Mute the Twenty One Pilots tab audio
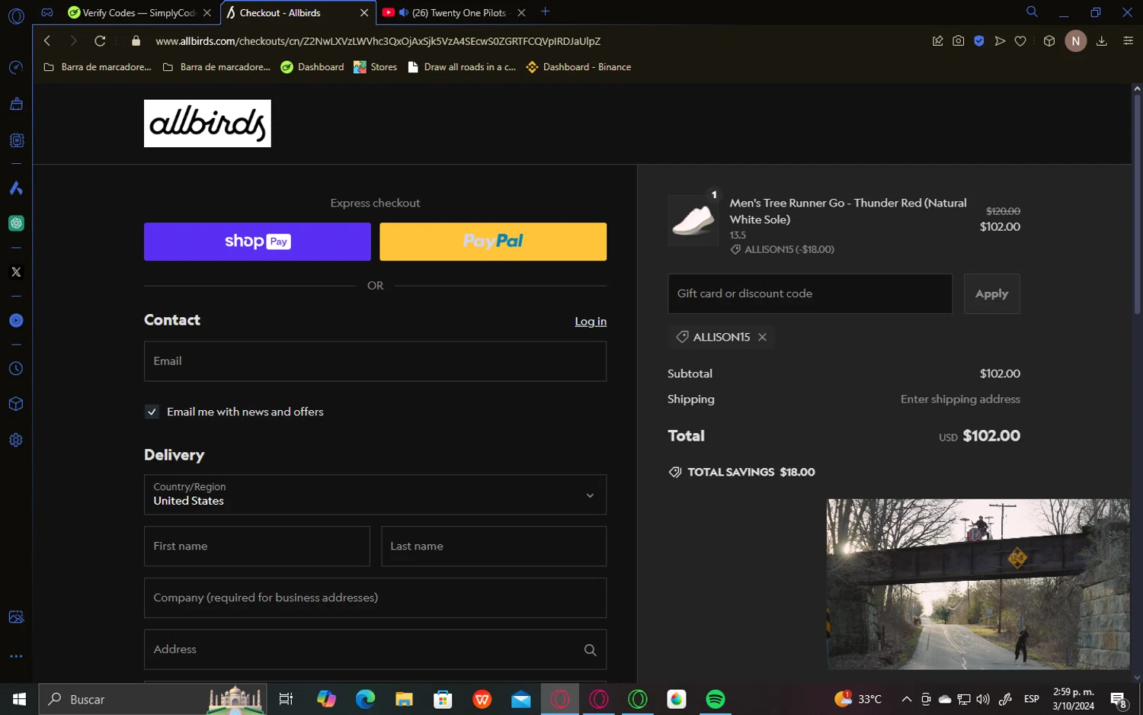Screen dimensions: 1143x715 pos(404,13)
